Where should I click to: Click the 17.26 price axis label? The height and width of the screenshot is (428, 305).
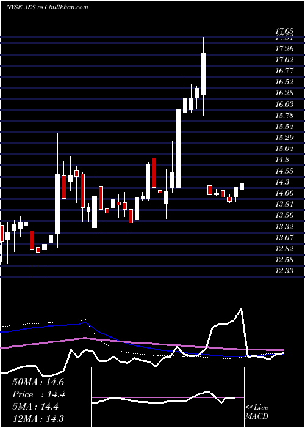pos(285,49)
